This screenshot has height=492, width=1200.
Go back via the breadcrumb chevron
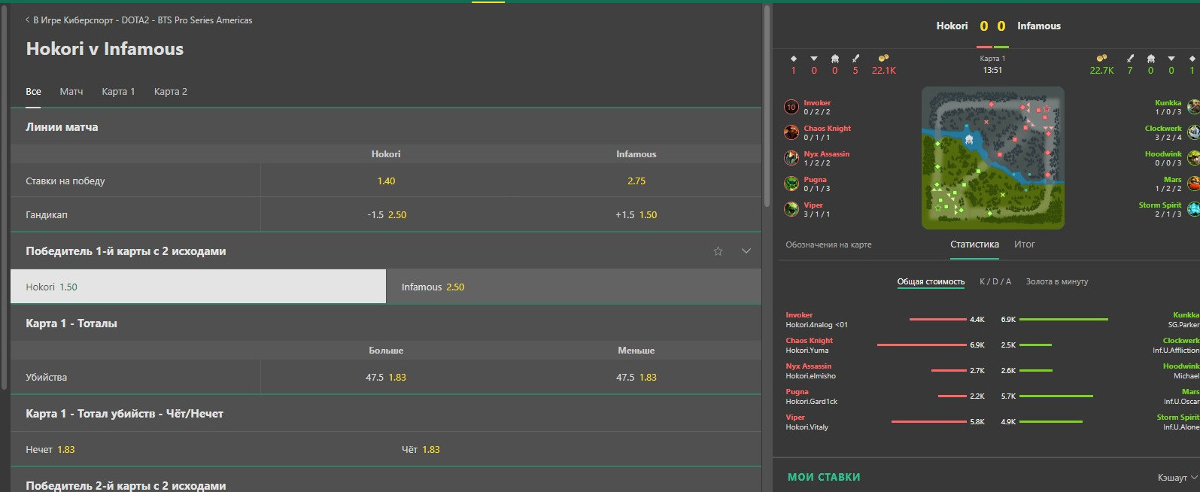(x=28, y=20)
